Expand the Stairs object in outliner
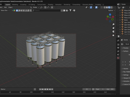 tap(120, 20)
